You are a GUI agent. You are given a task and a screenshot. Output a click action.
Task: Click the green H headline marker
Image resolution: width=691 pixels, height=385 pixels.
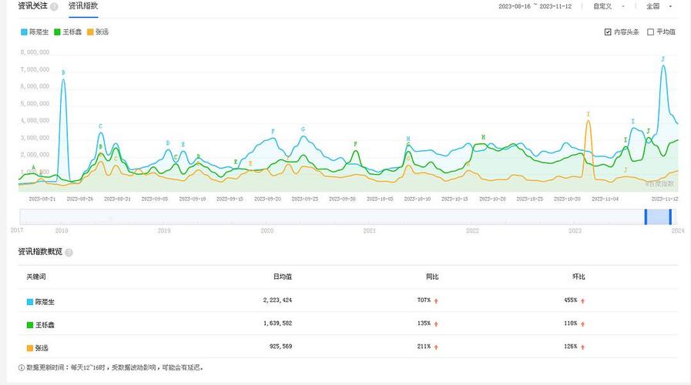[484, 137]
